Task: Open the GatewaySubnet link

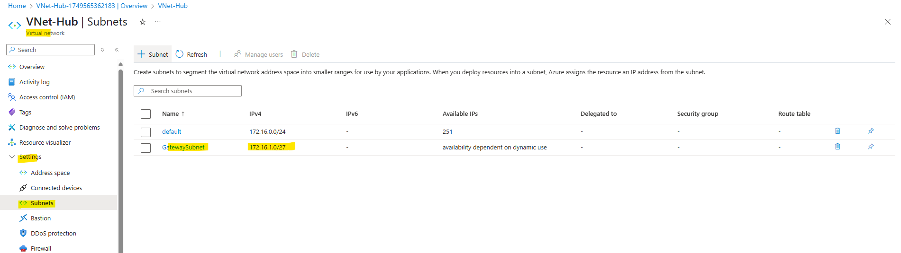Action: [x=183, y=148]
